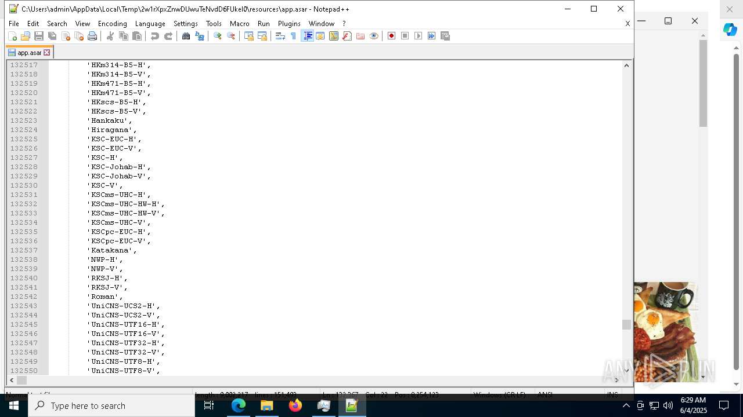This screenshot has width=743, height=417.
Task: Print the document with the printer icon
Action: coord(92,36)
